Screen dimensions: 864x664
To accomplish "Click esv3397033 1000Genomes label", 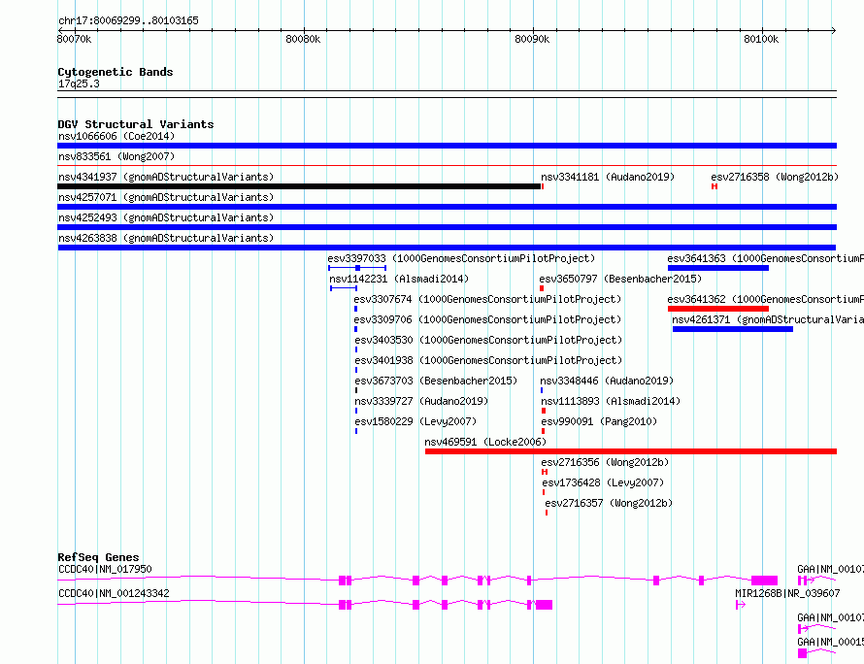I will (461, 258).
